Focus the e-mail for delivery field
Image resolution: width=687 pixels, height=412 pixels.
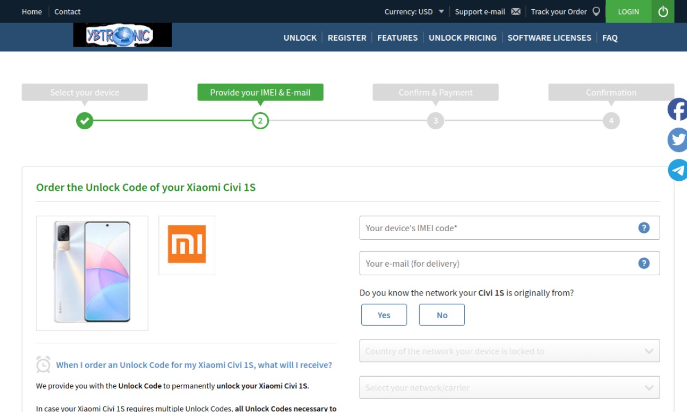click(x=509, y=263)
